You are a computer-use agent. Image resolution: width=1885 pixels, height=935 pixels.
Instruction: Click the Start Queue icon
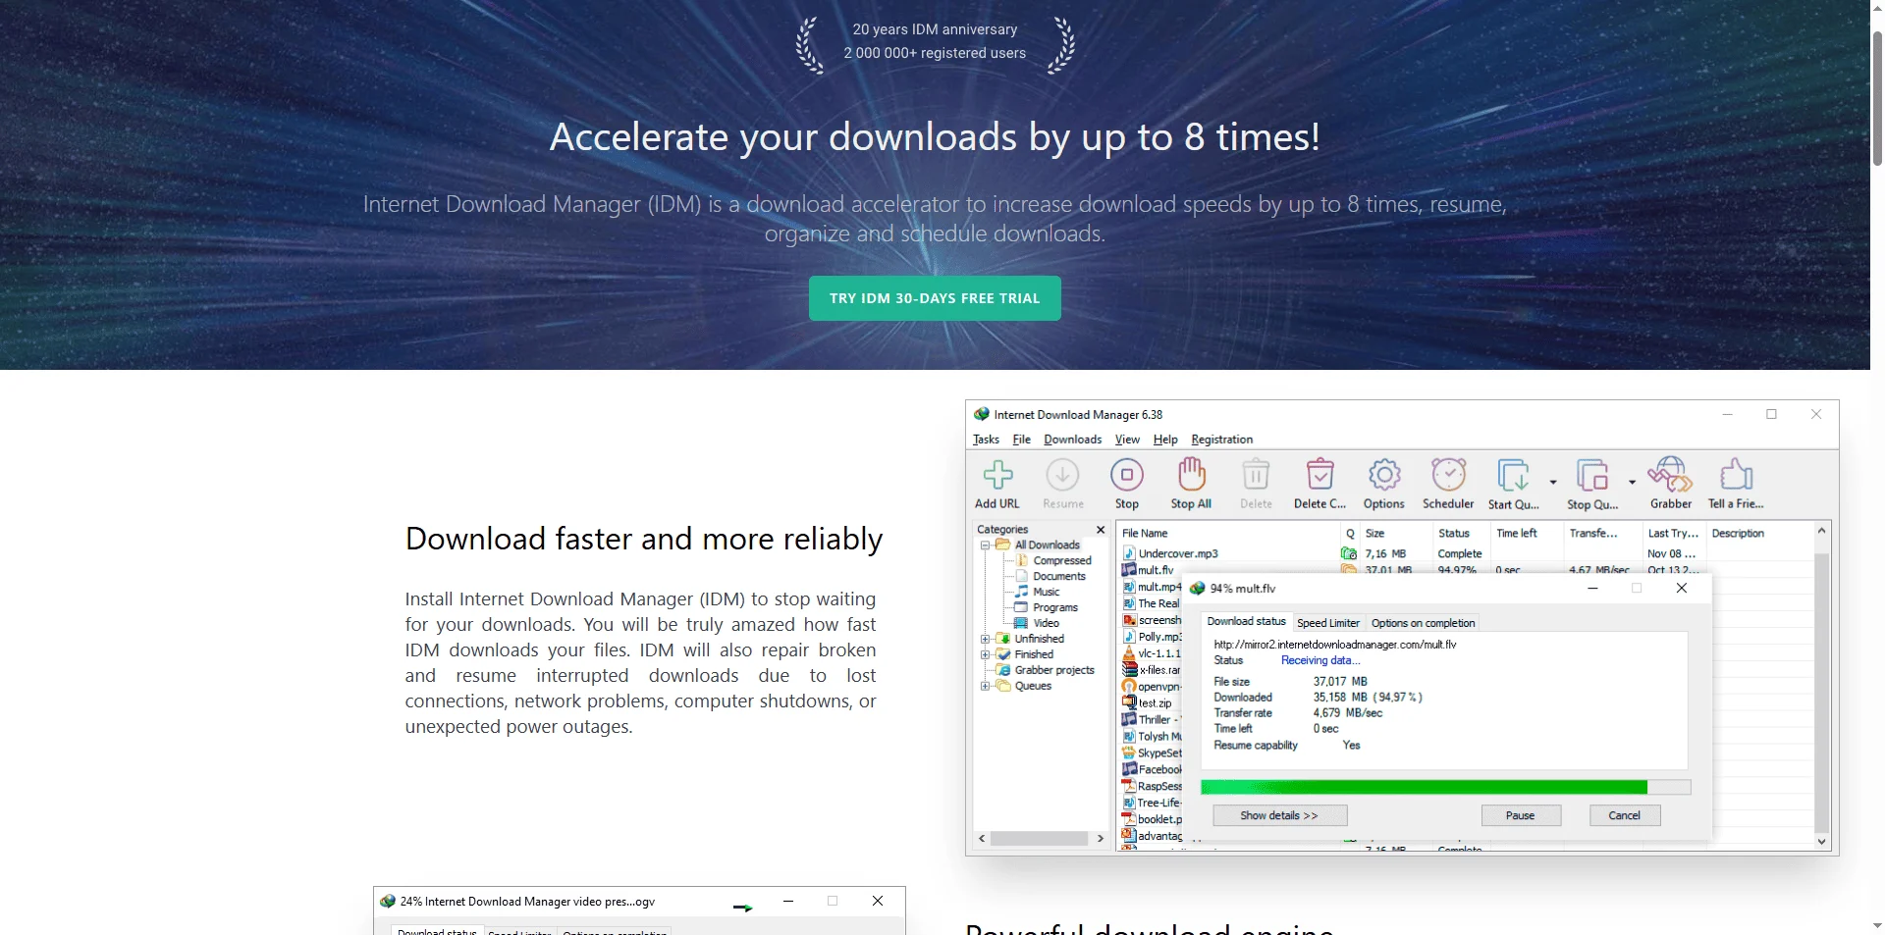(x=1512, y=476)
